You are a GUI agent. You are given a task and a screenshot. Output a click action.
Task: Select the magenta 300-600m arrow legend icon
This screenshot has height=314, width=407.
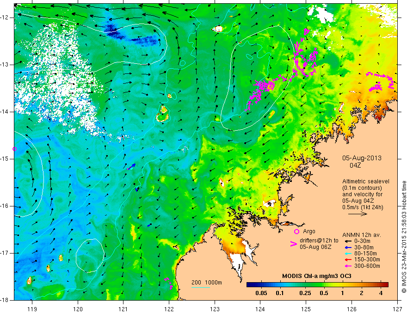tap(348, 266)
